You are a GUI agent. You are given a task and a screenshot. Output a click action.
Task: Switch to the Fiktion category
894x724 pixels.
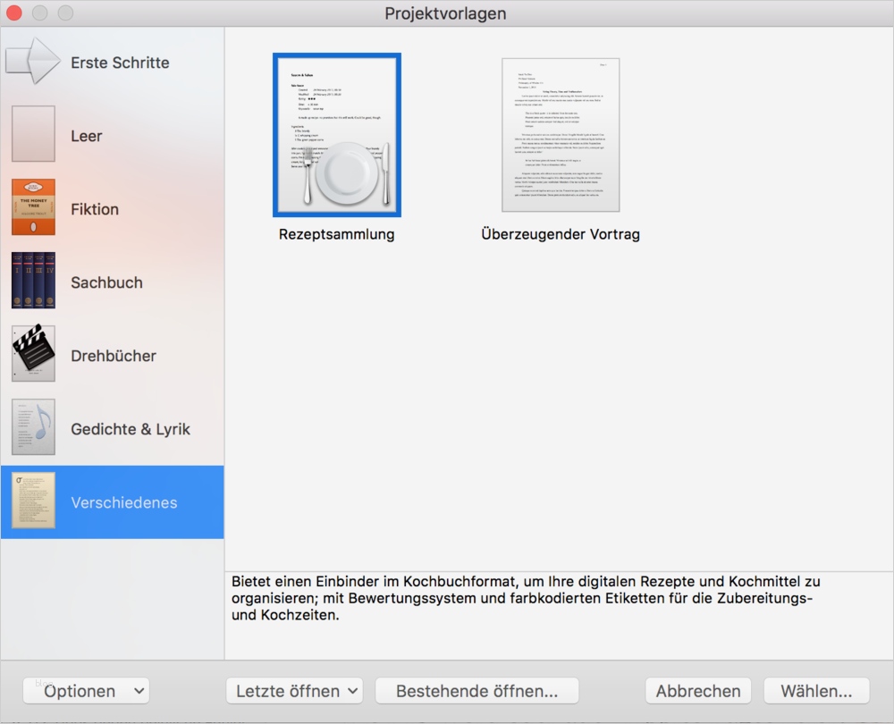point(95,209)
